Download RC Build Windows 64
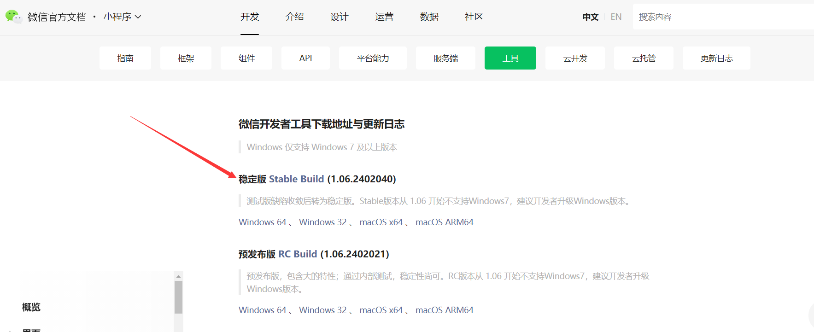Viewport: 814px width, 332px height. click(263, 310)
